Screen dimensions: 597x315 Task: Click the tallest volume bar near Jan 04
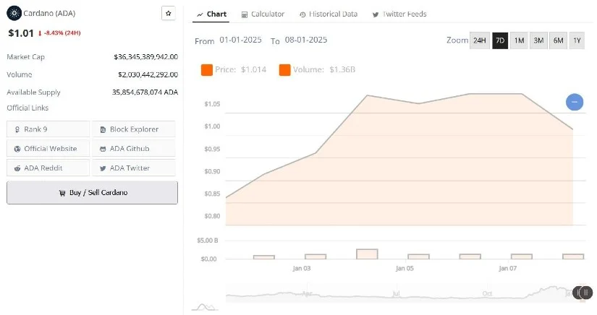point(367,254)
